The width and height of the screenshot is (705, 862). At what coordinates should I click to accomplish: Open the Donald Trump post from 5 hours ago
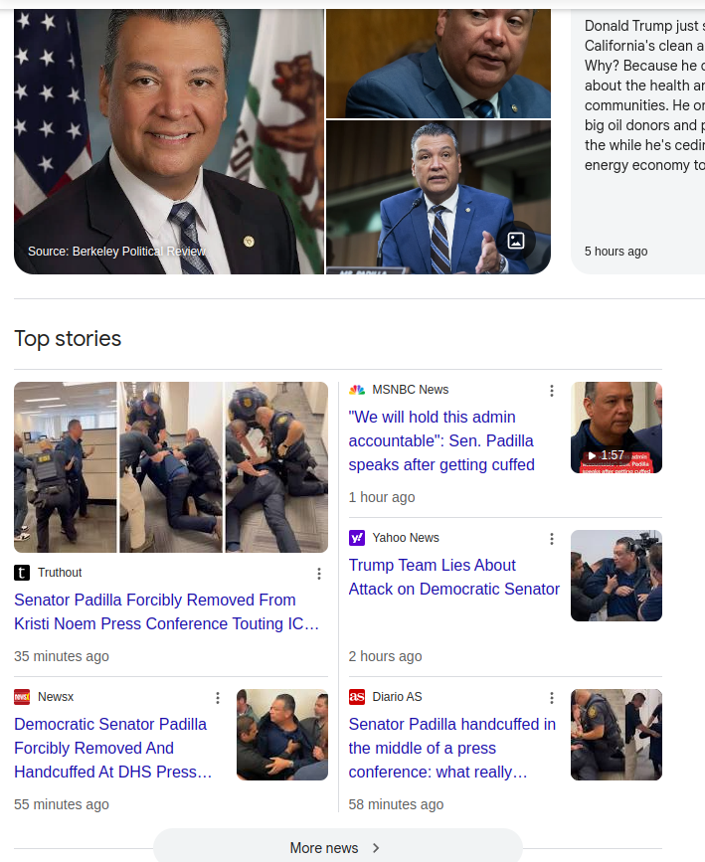[x=638, y=141]
